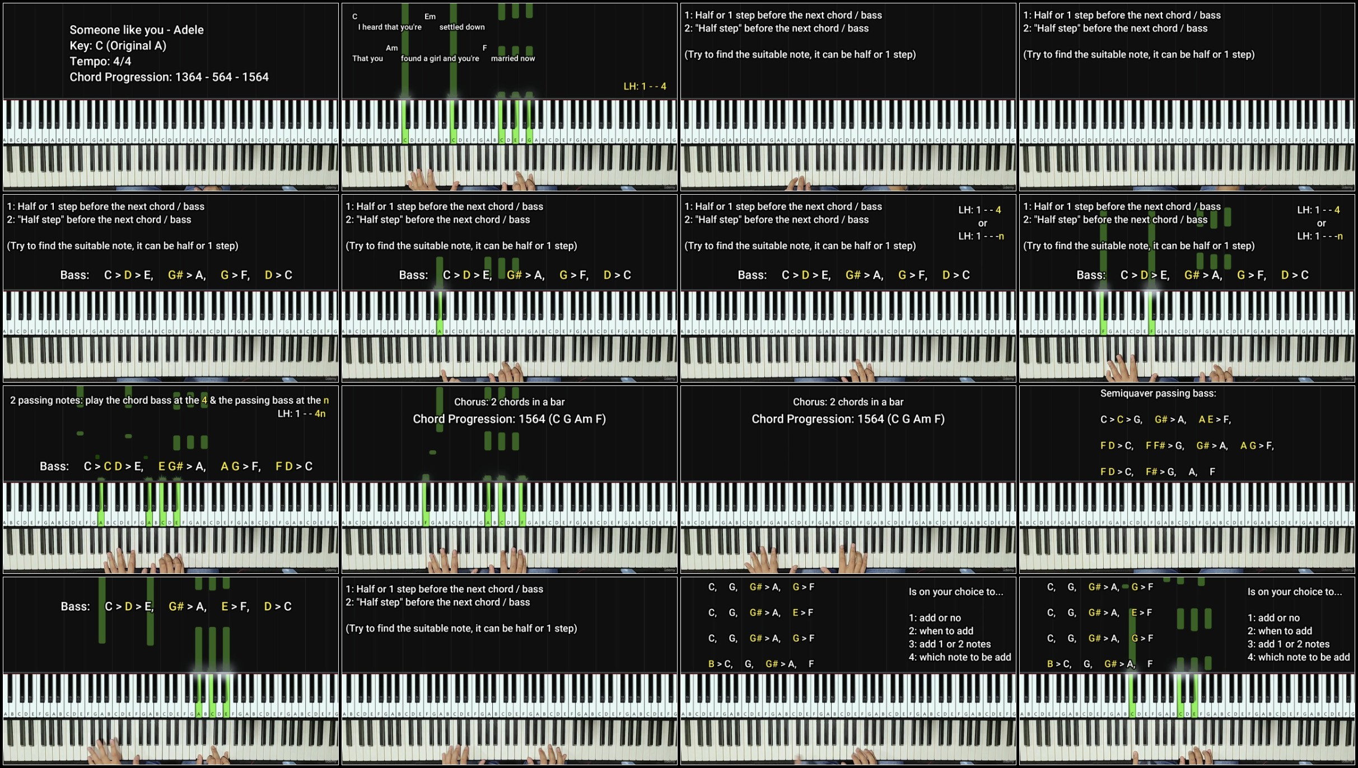This screenshot has height=768, width=1358.
Task: Click the text "Key: C (Original A)"
Action: pos(118,46)
